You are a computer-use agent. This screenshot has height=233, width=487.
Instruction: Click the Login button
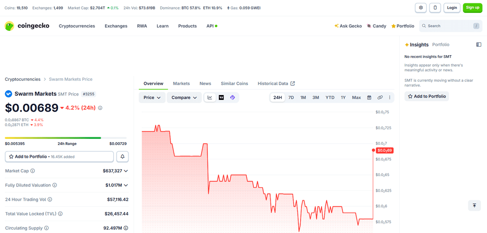coord(452,8)
